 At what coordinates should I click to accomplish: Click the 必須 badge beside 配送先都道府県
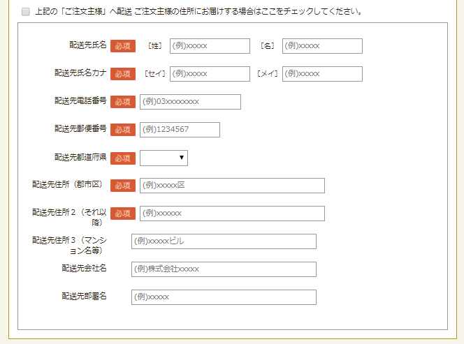[123, 158]
